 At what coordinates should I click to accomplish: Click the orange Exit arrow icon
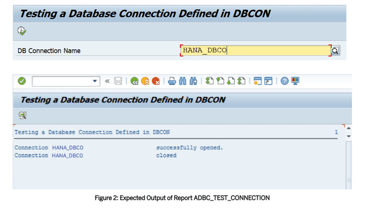(145, 81)
